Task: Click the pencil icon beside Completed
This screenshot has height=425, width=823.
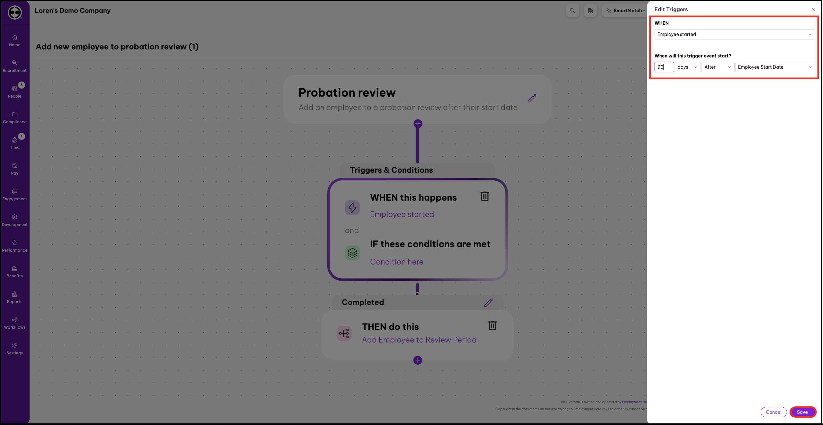Action: pos(488,302)
